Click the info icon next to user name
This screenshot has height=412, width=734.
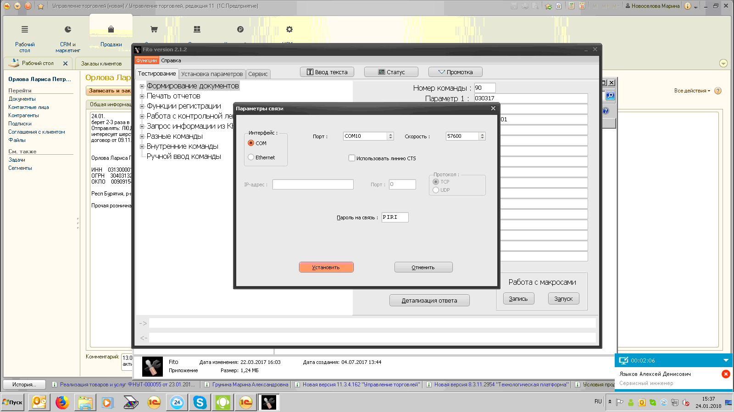tap(688, 6)
